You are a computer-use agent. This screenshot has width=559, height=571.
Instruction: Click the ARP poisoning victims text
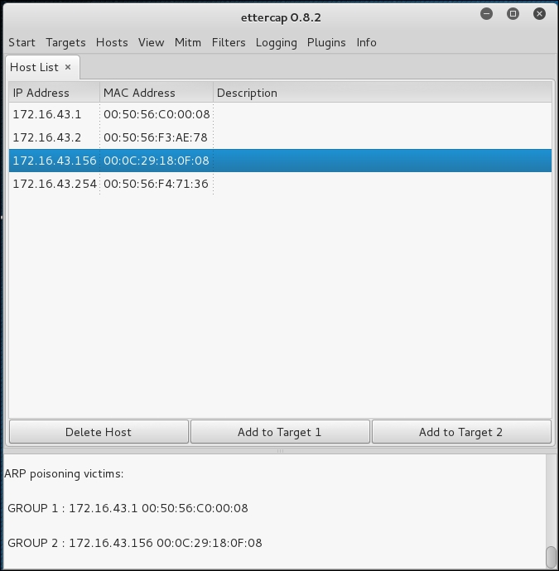pyautogui.click(x=64, y=474)
